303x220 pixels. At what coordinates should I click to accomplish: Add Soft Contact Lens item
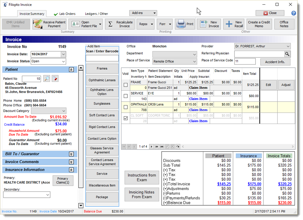[x=102, y=115]
